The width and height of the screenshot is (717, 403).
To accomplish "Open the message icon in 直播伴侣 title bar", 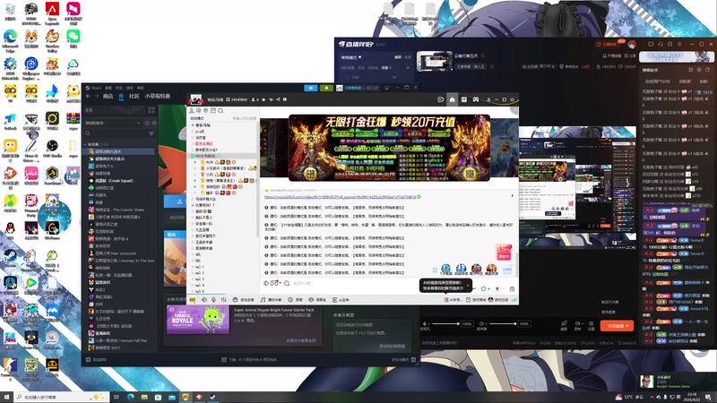I will [x=651, y=44].
